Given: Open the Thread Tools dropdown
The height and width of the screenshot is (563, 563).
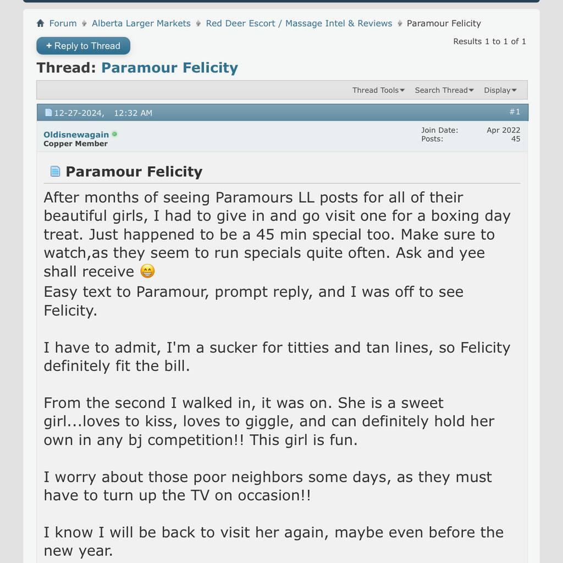Looking at the screenshot, I should pyautogui.click(x=378, y=90).
